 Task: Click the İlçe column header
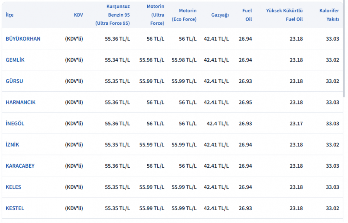[10, 15]
